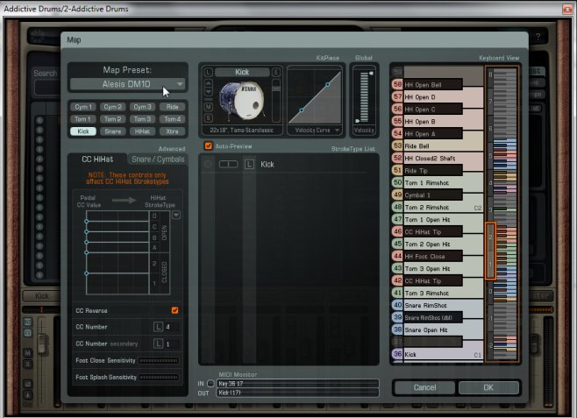The height and width of the screenshot is (418, 577).
Task: Click the Learn (L) button beside Kick name
Action: [x=208, y=72]
